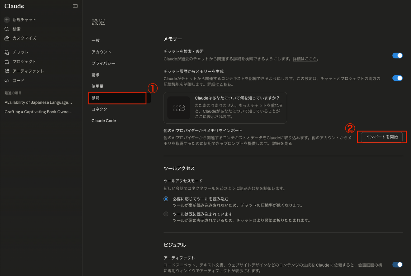Choose 必要に応じてツールを読み込む mode

tap(166, 198)
